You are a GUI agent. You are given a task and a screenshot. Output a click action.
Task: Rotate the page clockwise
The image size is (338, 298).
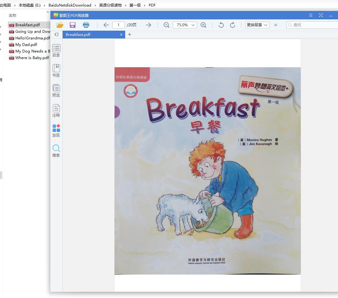pos(232,25)
